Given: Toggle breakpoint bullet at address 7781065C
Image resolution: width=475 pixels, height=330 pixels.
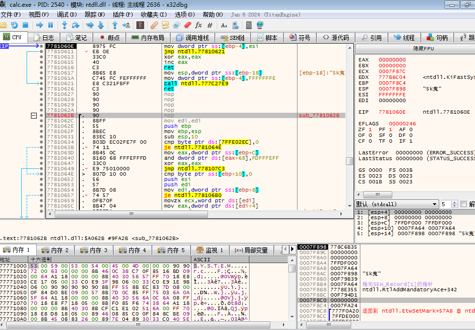Looking at the screenshot, I should pos(41,206).
